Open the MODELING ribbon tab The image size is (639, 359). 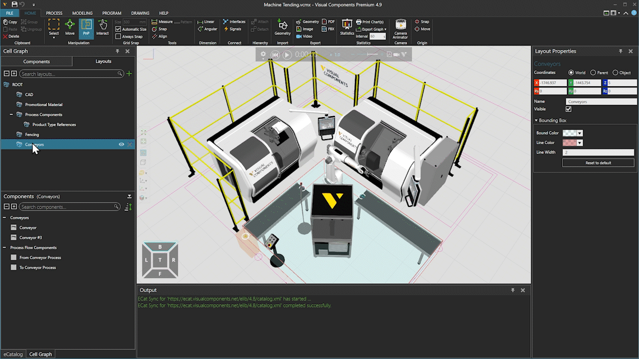[x=82, y=13]
